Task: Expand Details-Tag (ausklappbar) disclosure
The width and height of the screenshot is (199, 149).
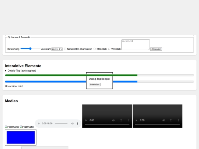Action: coord(21,71)
